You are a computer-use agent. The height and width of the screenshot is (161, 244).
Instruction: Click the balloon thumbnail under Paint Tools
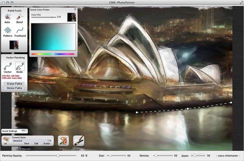14,45
